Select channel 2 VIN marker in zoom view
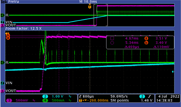 3,83
